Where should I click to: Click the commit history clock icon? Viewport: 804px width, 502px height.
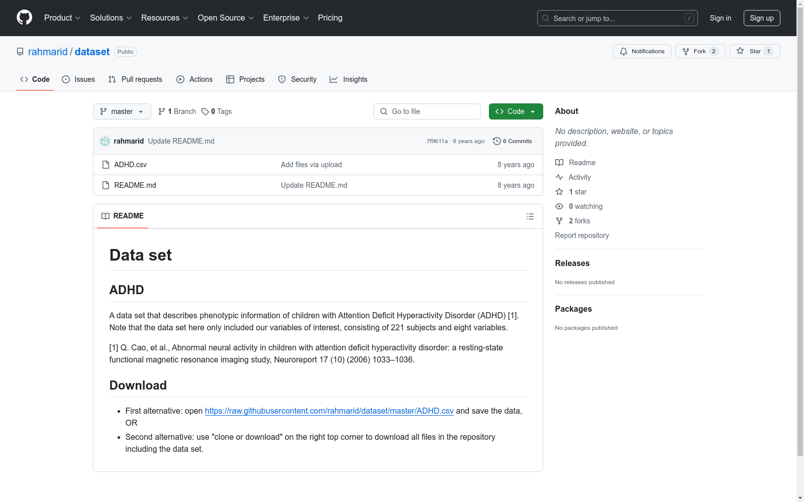496,141
